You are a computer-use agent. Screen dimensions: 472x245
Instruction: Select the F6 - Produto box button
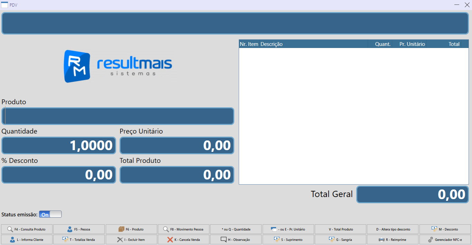click(131, 229)
